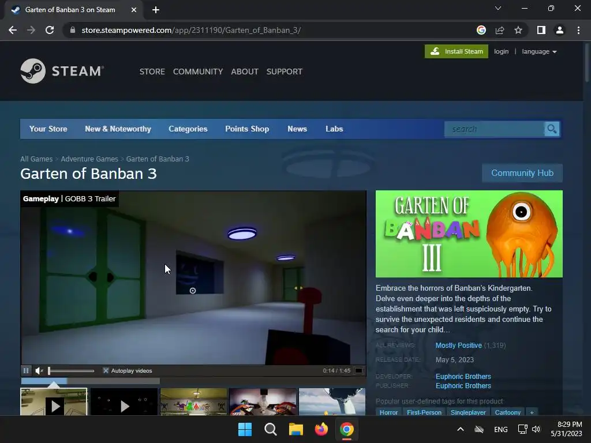Show hidden system tray icons
Viewport: 591px width, 443px height.
pos(461,429)
